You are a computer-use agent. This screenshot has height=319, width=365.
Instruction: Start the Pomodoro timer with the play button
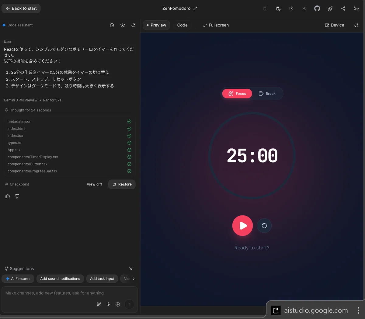point(242,226)
